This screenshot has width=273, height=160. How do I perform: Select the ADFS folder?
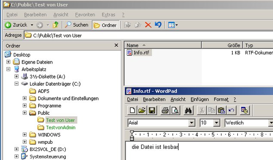pos(43,91)
